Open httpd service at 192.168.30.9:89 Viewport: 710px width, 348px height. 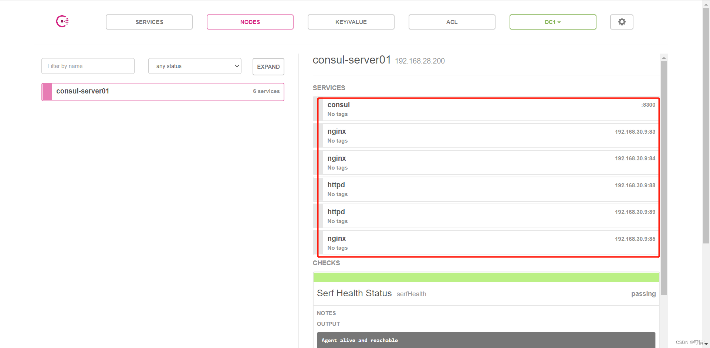(x=486, y=216)
